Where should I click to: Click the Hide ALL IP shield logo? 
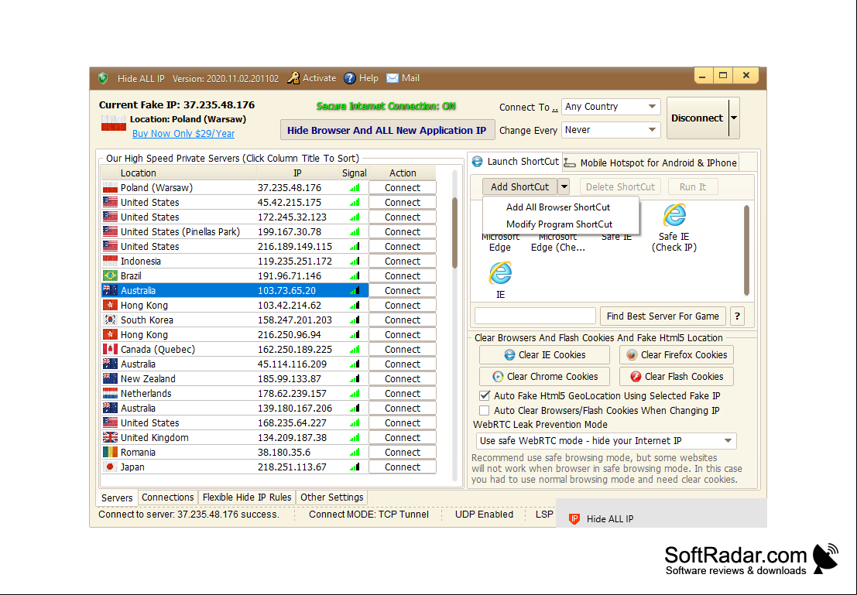(103, 78)
